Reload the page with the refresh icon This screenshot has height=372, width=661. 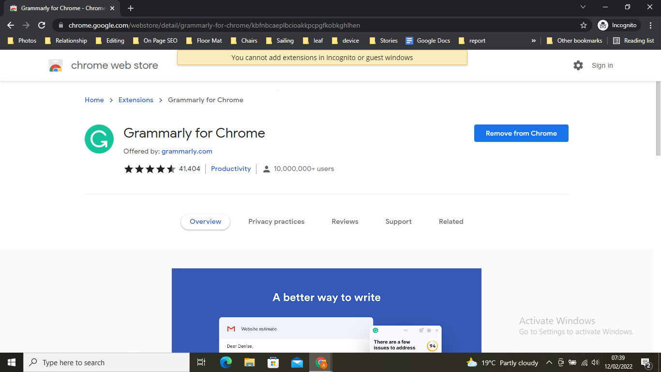[42, 25]
